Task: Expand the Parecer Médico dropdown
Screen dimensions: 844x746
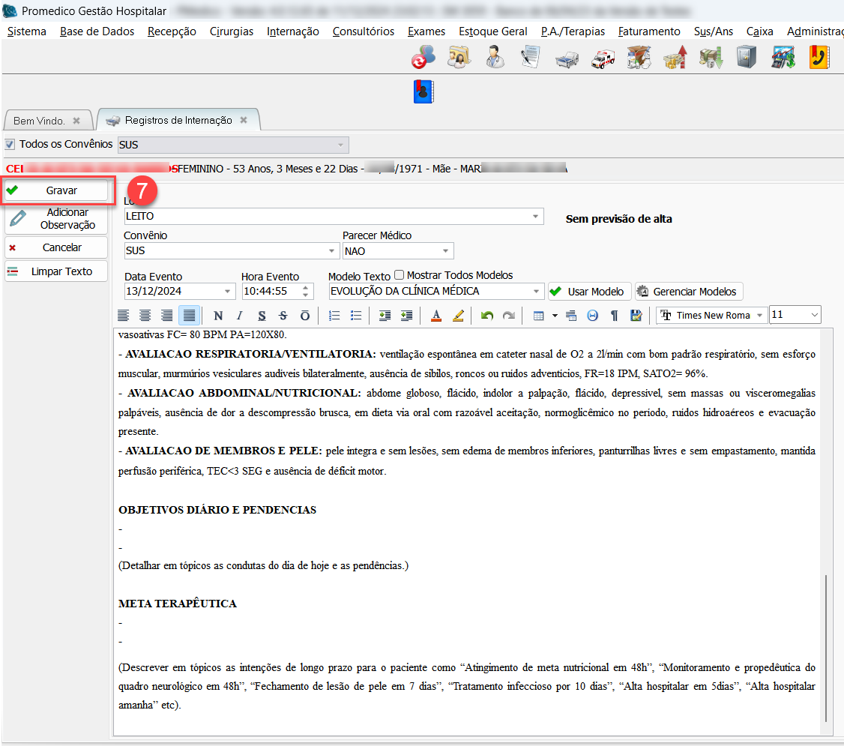Action: click(x=445, y=251)
